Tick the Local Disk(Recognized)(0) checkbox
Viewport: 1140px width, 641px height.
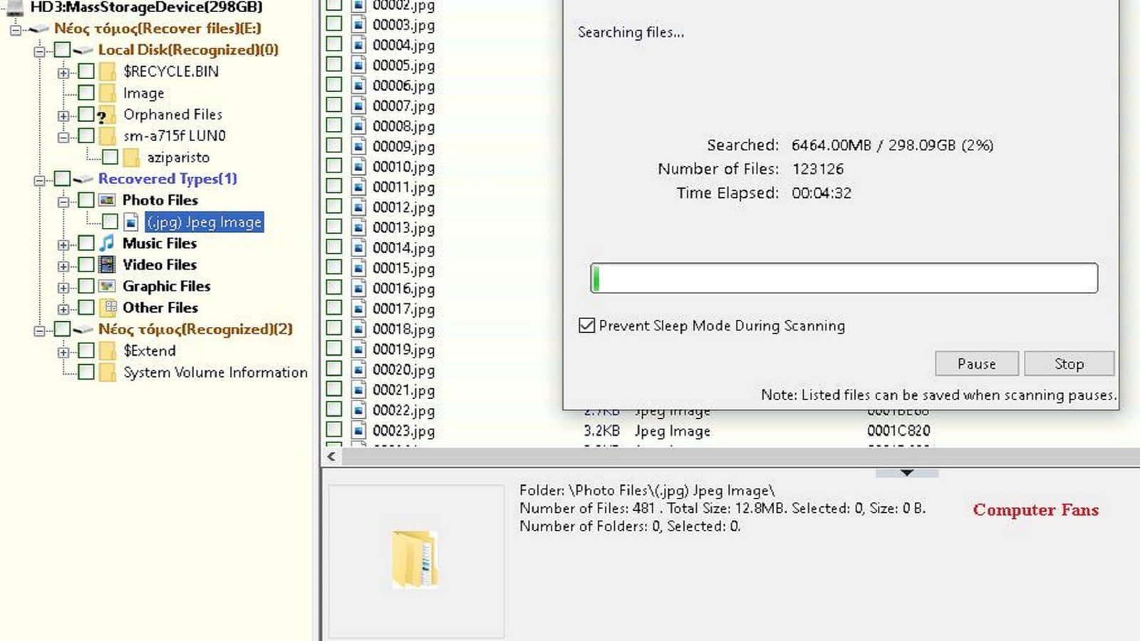pyautogui.click(x=63, y=50)
